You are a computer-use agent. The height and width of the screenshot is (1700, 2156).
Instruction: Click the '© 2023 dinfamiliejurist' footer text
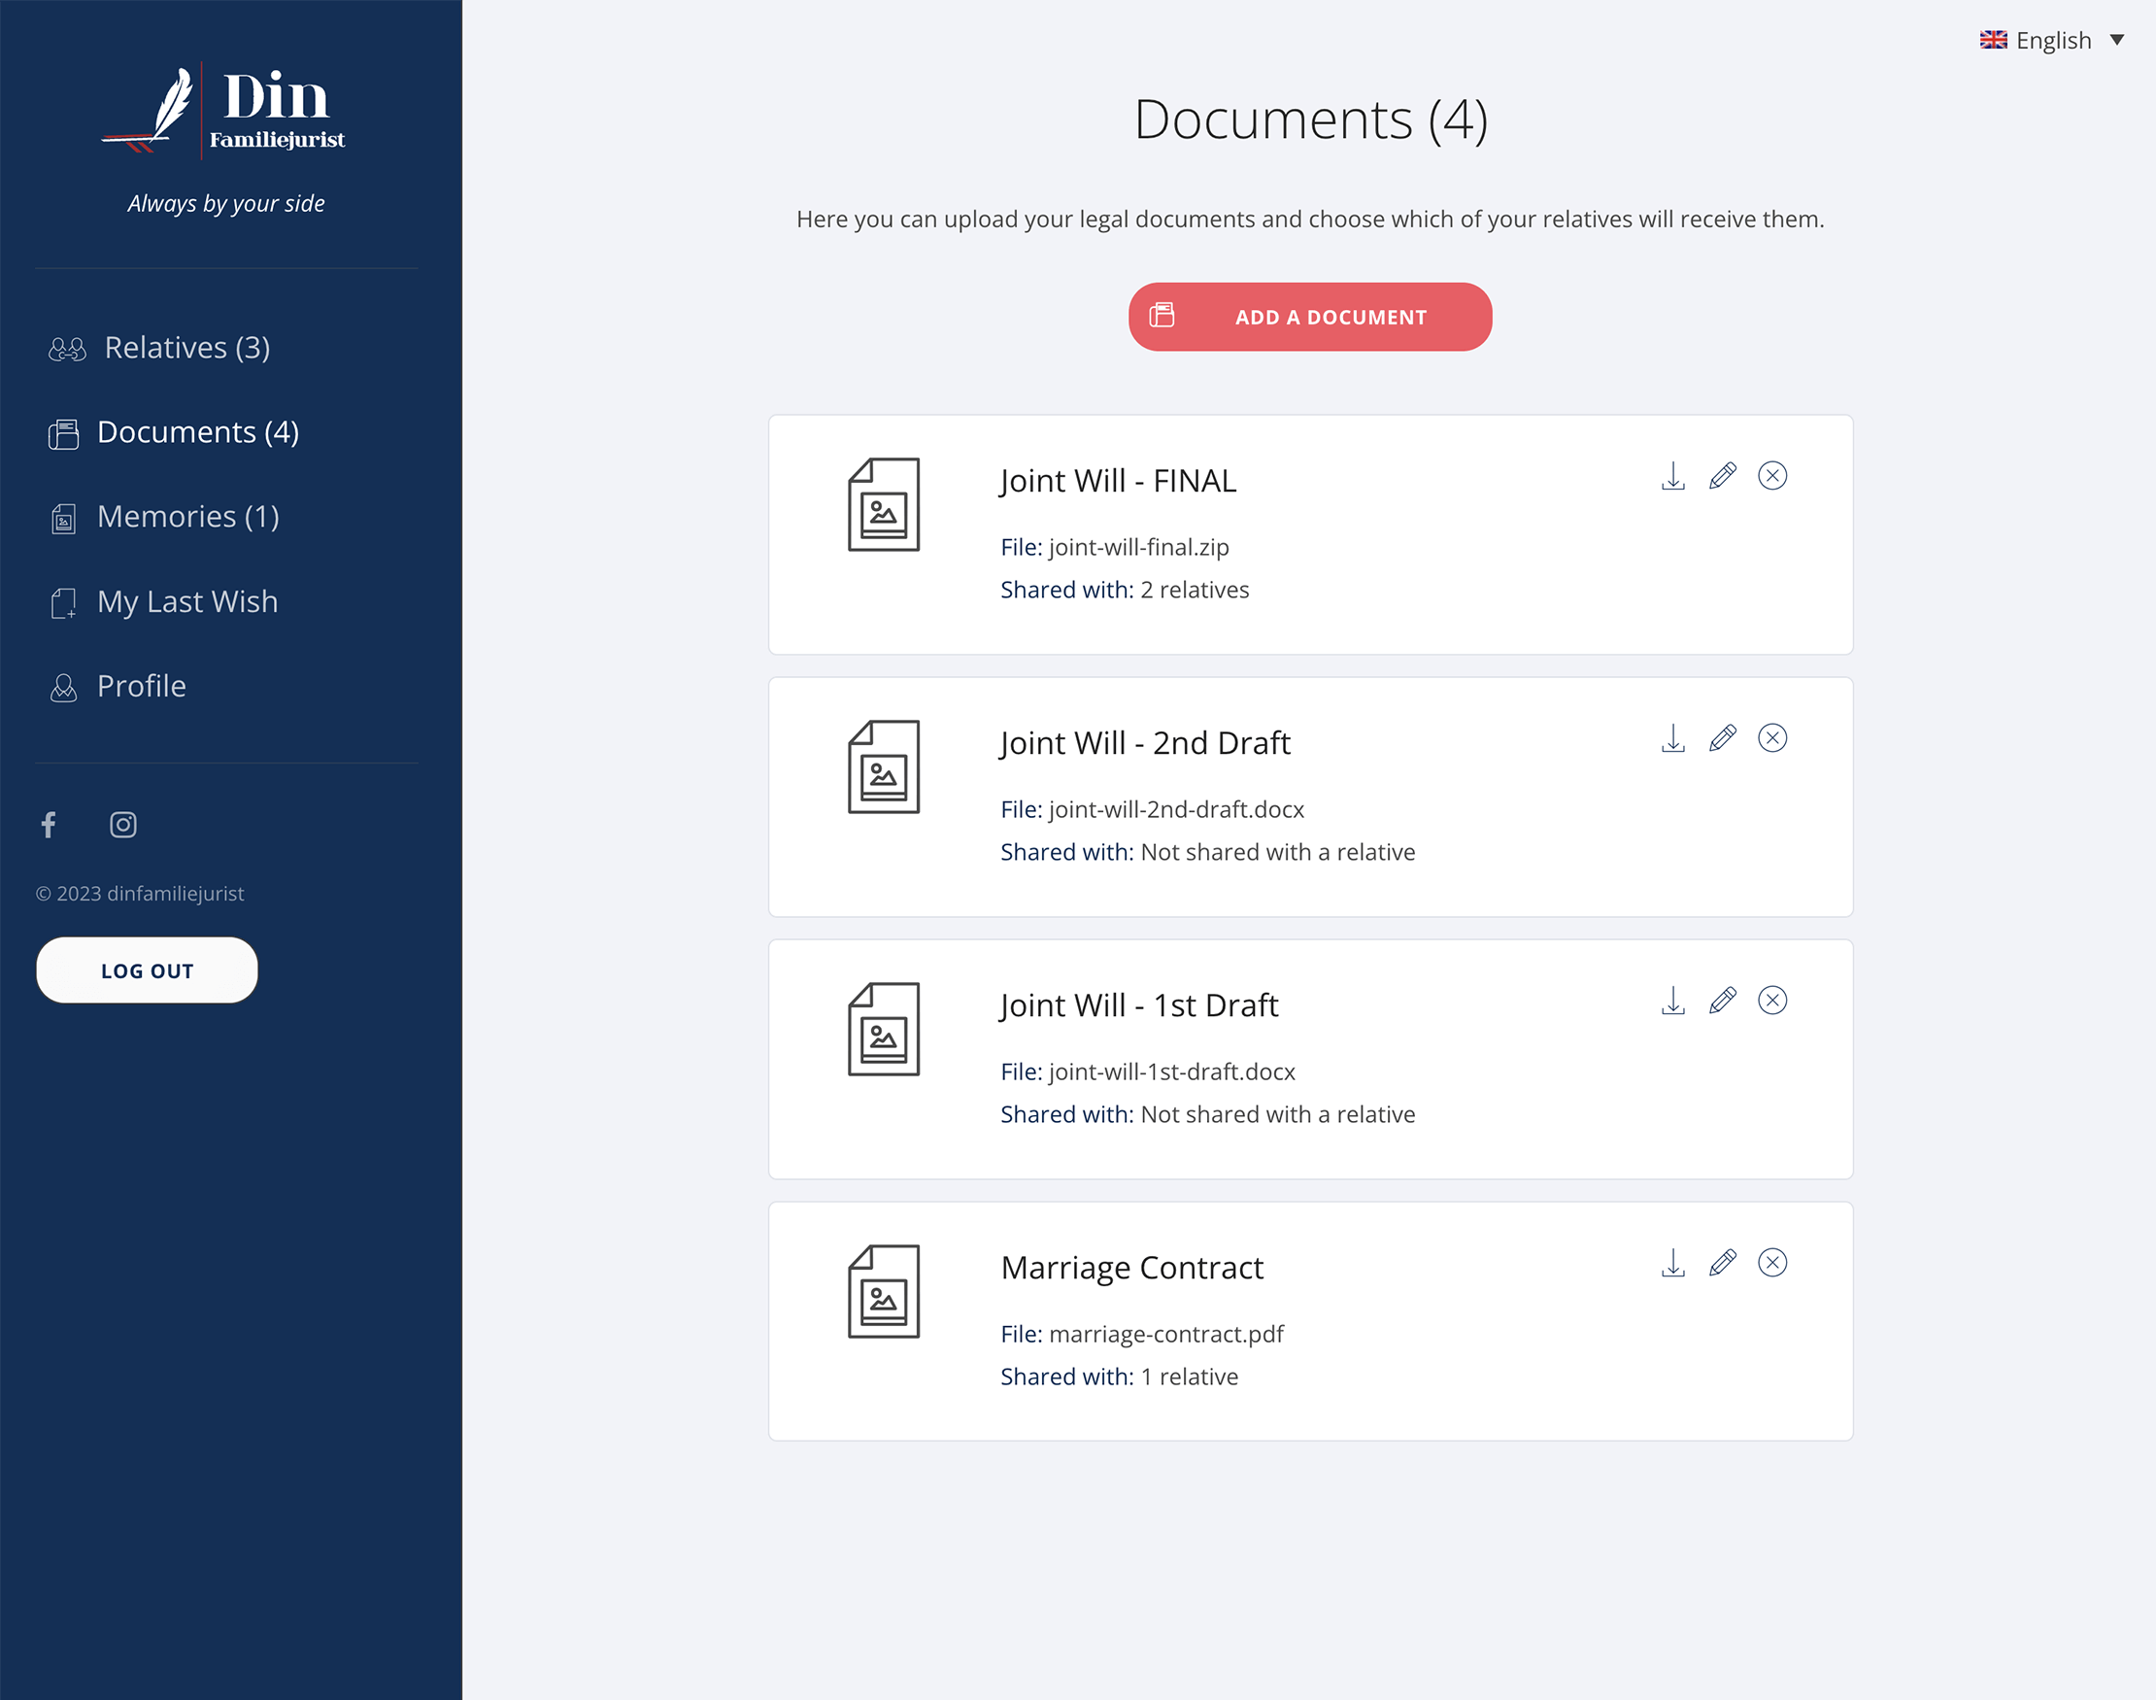pos(140,894)
